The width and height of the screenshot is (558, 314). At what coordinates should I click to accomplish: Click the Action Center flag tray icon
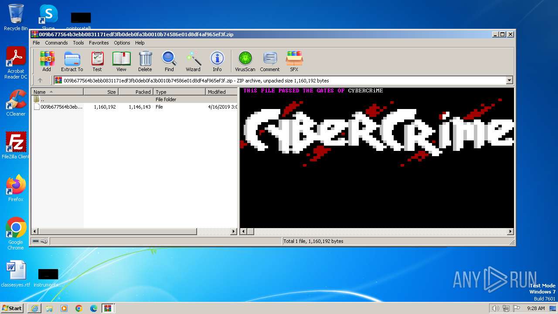coord(516,308)
